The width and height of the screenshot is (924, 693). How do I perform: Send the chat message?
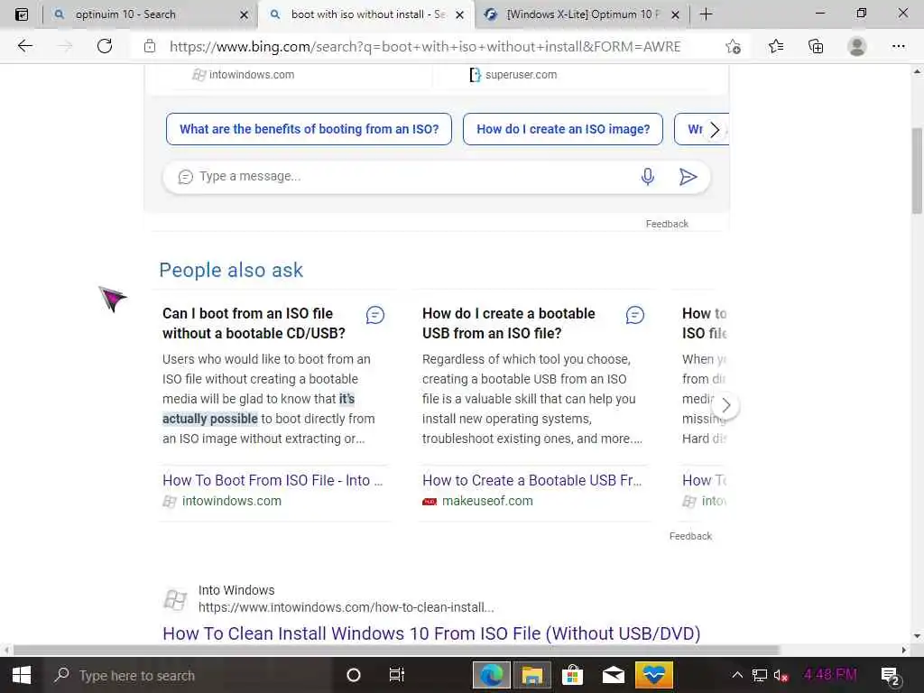click(688, 177)
